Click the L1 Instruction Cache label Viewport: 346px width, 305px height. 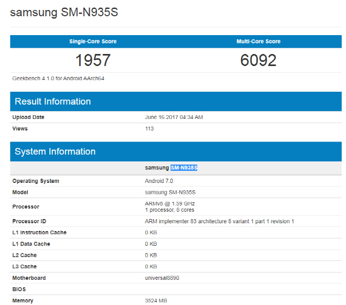(x=39, y=233)
